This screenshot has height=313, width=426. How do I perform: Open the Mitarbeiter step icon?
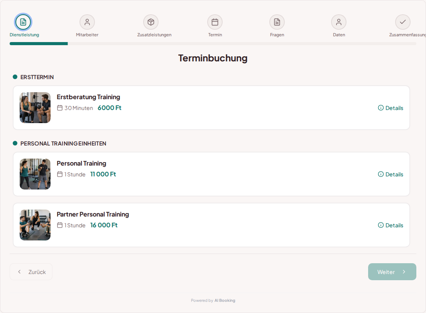[x=87, y=22]
